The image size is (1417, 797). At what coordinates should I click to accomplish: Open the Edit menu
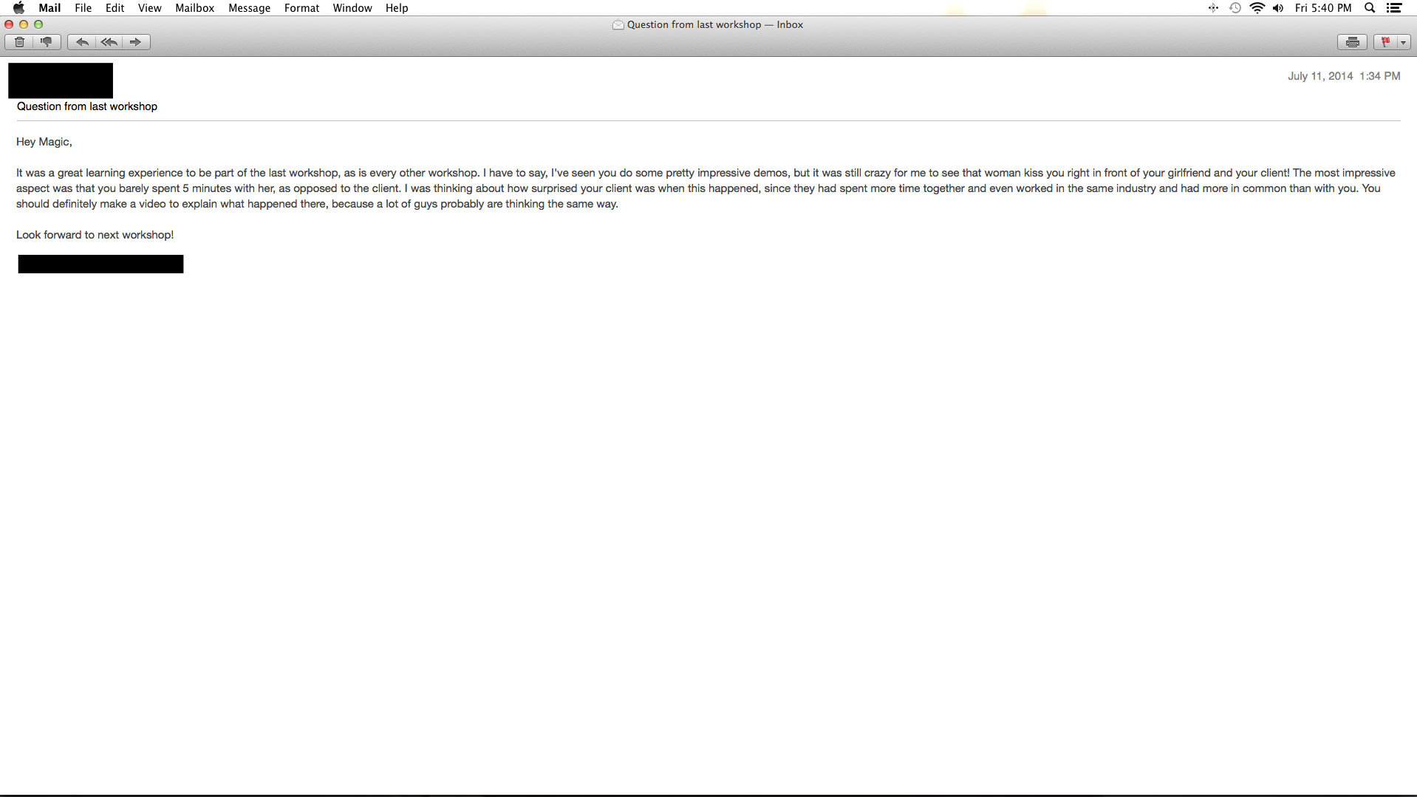115,8
